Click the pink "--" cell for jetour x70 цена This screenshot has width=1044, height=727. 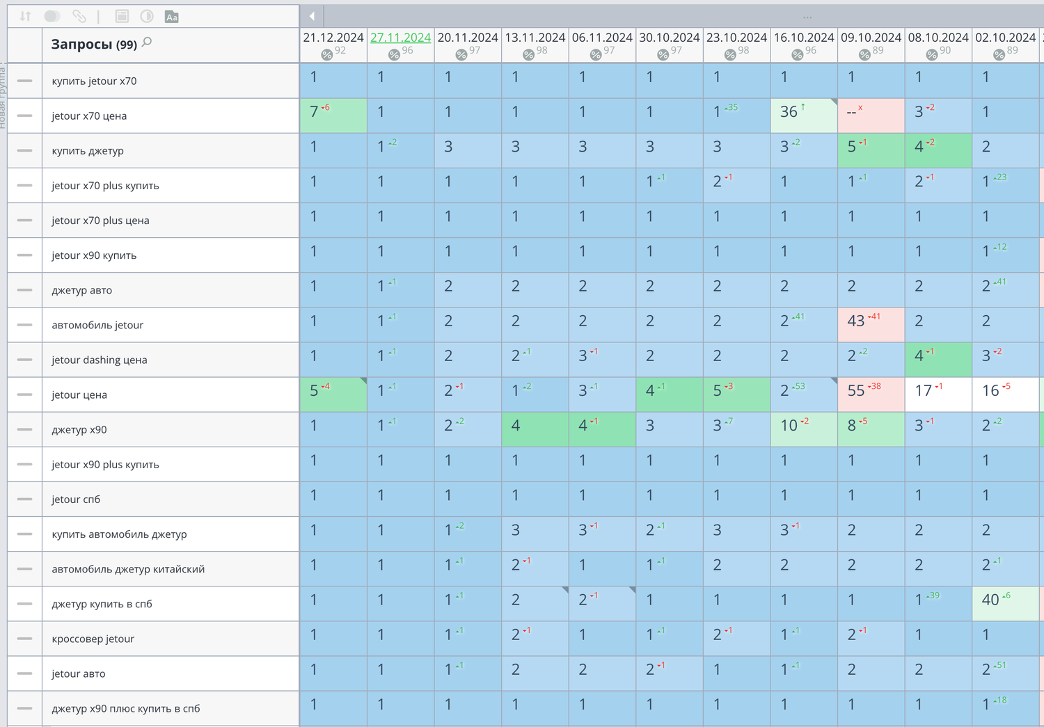871,115
